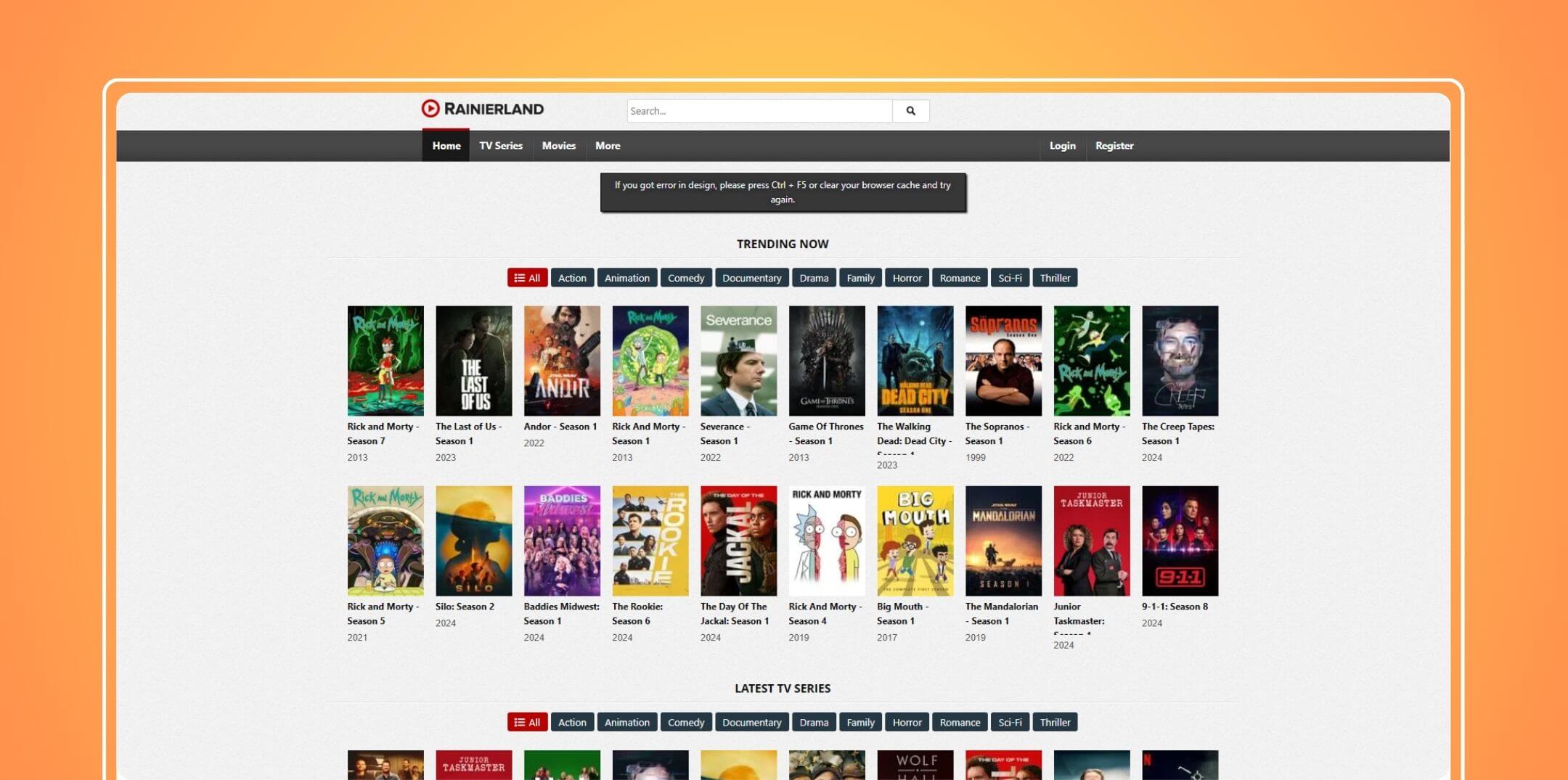Image resolution: width=1568 pixels, height=780 pixels.
Task: Click 'Big Mouth - Season 1' title
Action: 903,614
